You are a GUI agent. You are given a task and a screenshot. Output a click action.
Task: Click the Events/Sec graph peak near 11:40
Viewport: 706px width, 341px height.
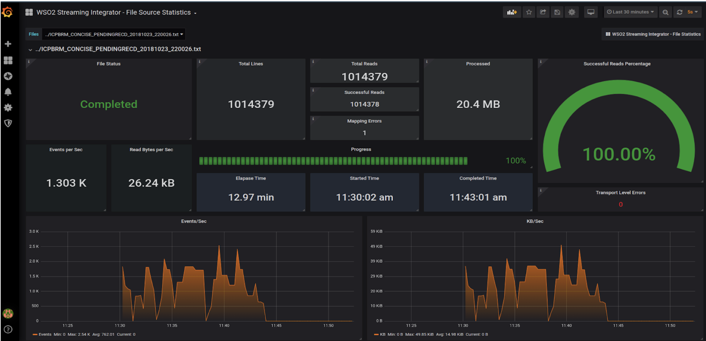point(219,246)
